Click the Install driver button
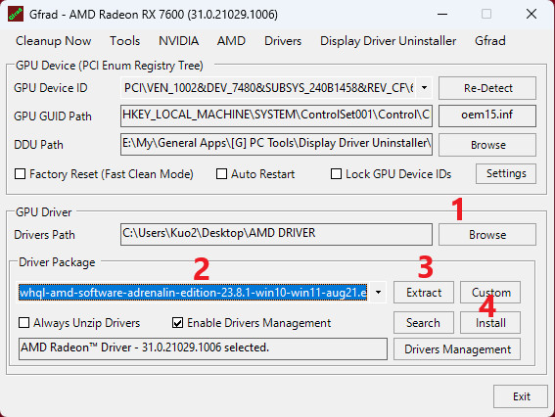Viewport: 555px width, 417px height. coord(490,322)
